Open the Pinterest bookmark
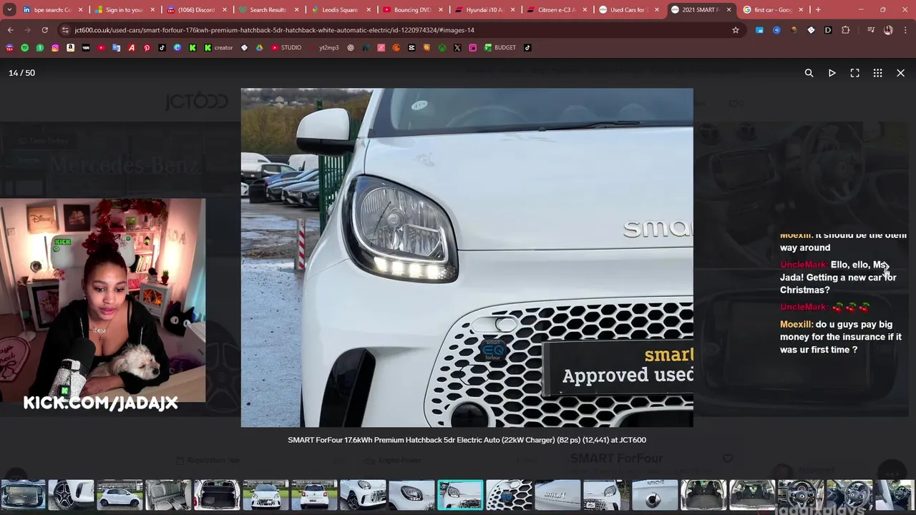The height and width of the screenshot is (515, 916). tap(147, 47)
